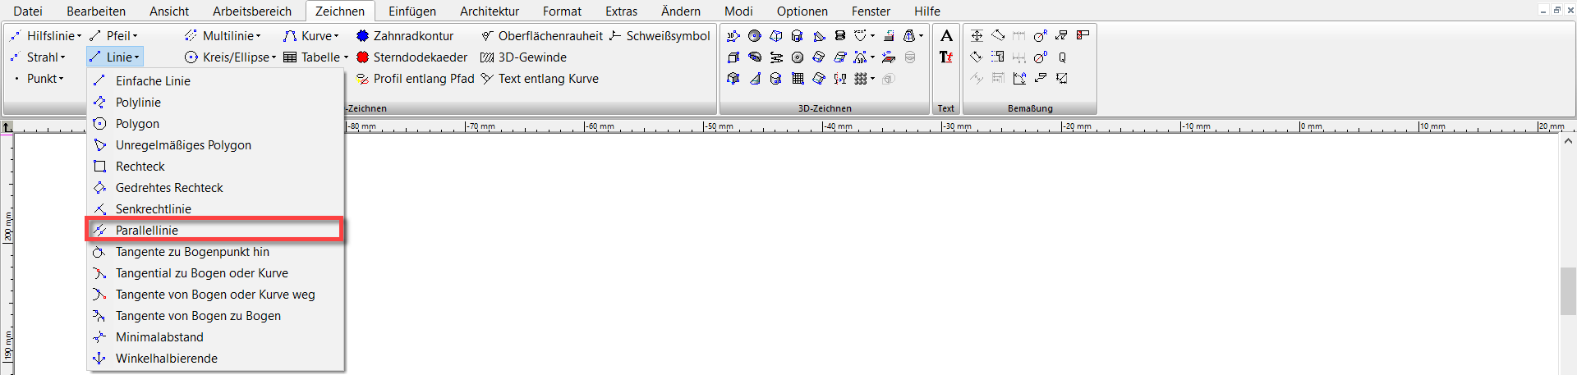Image resolution: width=1577 pixels, height=375 pixels.
Task: Select the sphere array pattern icon
Action: (x=860, y=78)
